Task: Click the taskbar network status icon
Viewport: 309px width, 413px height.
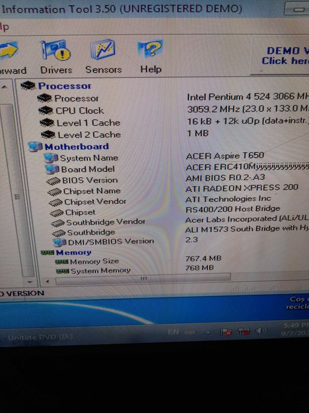Action: (244, 331)
